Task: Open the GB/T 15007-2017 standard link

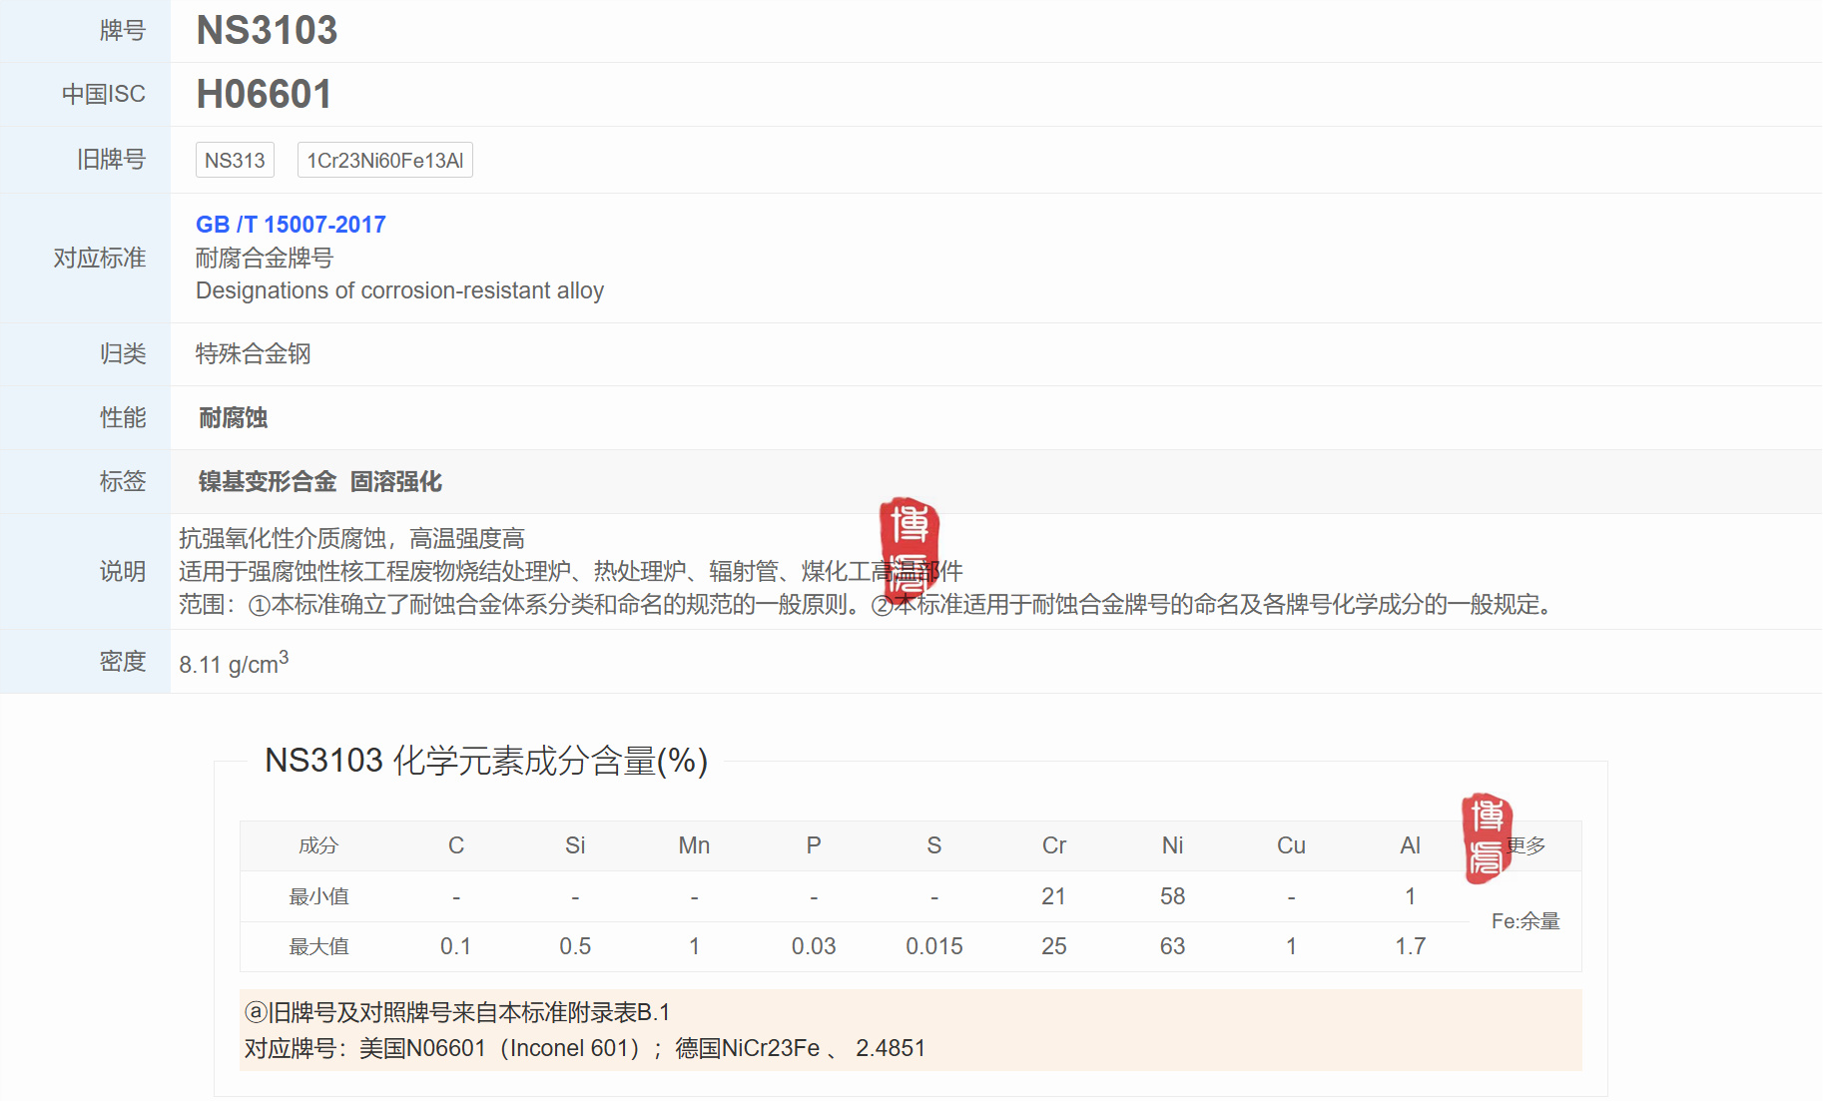Action: click(291, 225)
